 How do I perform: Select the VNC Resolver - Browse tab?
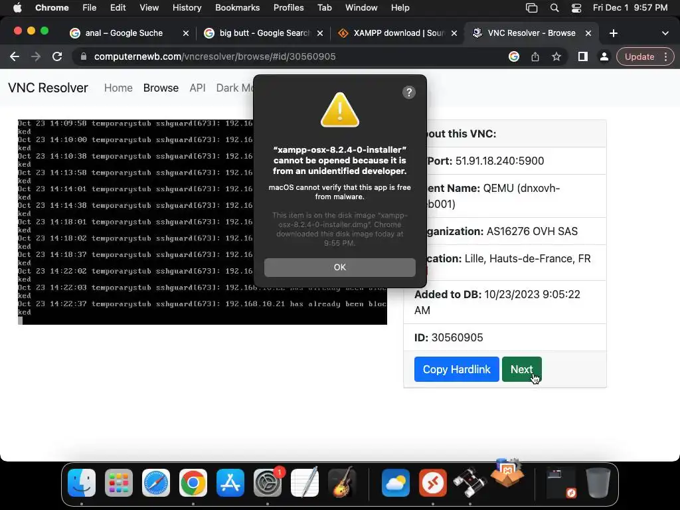[x=531, y=33]
